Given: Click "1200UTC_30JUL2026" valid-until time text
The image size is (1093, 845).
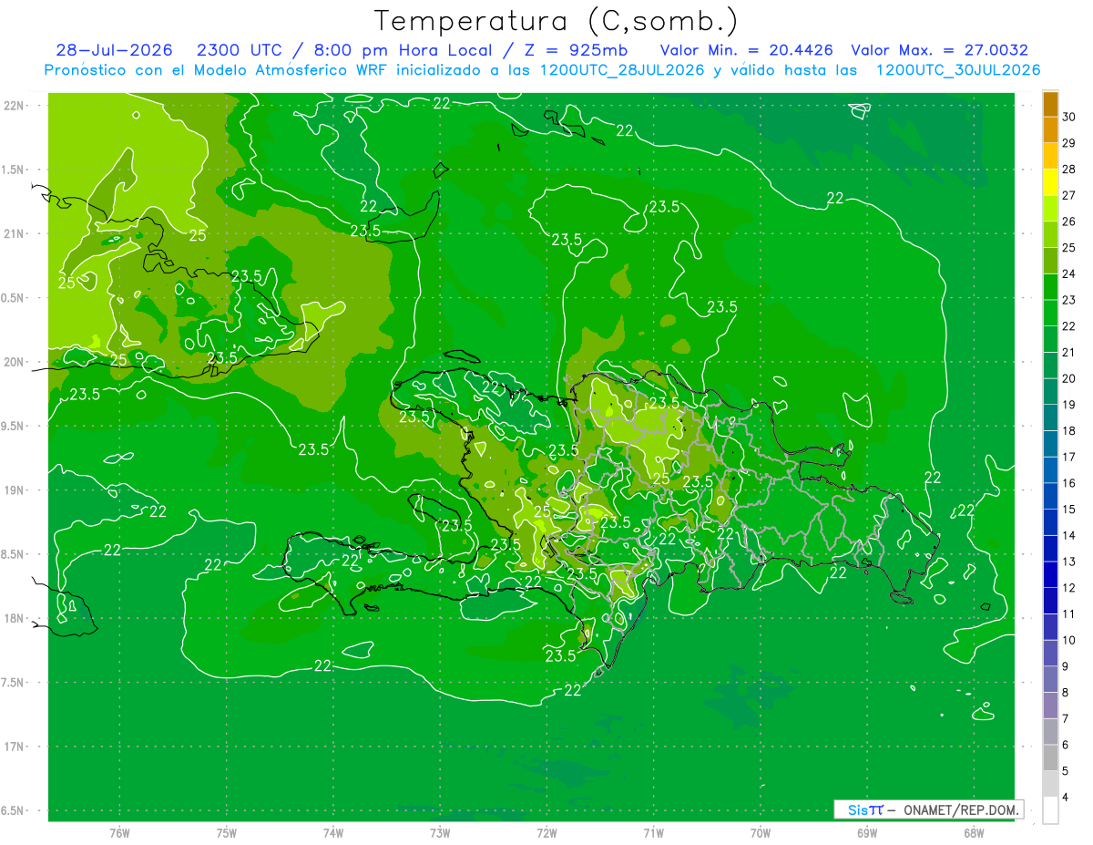Looking at the screenshot, I should pos(957,69).
